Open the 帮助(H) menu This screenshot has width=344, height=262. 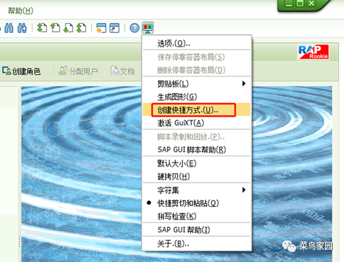point(21,11)
